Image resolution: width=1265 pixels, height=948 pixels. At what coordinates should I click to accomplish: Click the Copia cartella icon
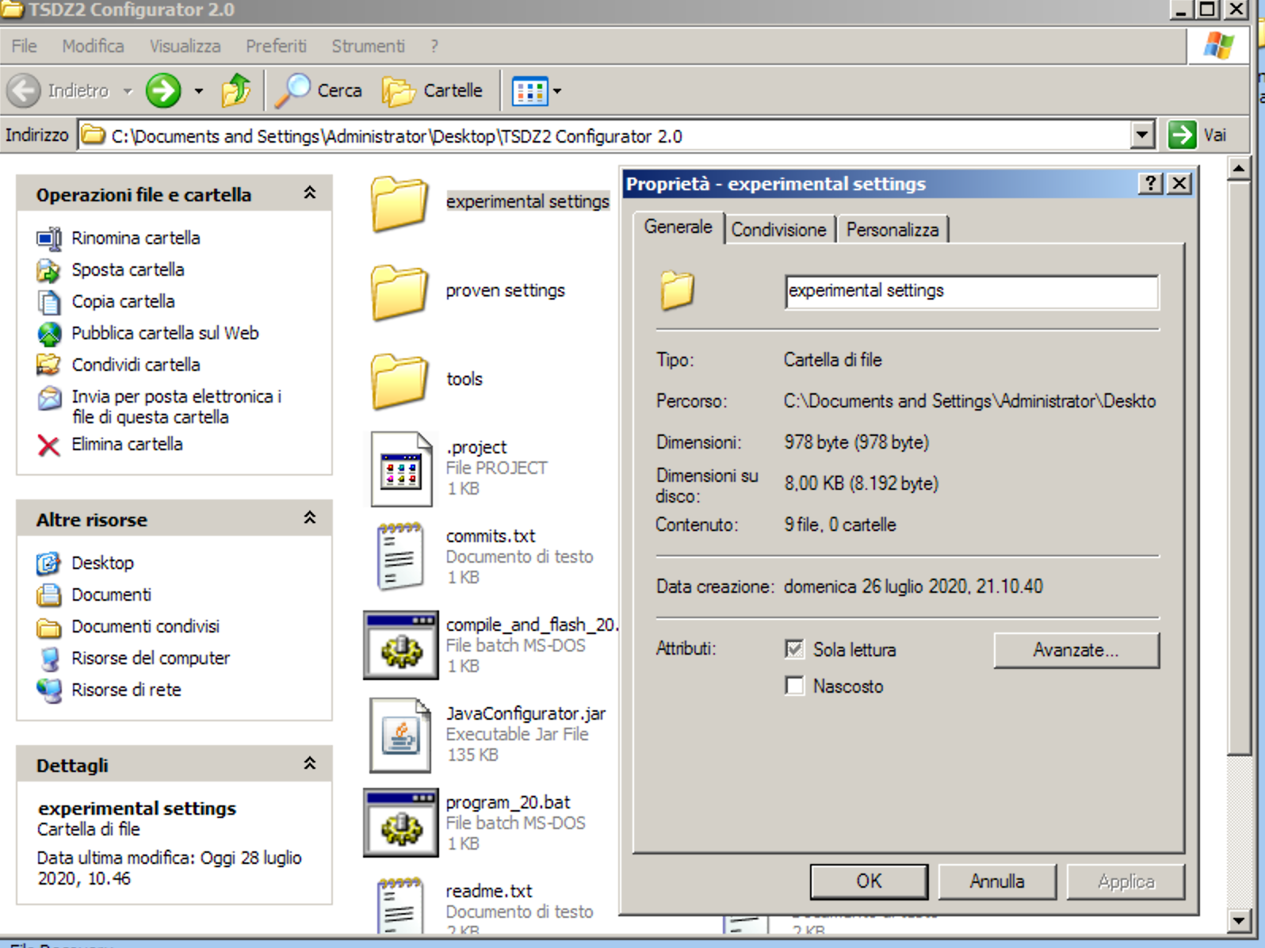point(48,302)
